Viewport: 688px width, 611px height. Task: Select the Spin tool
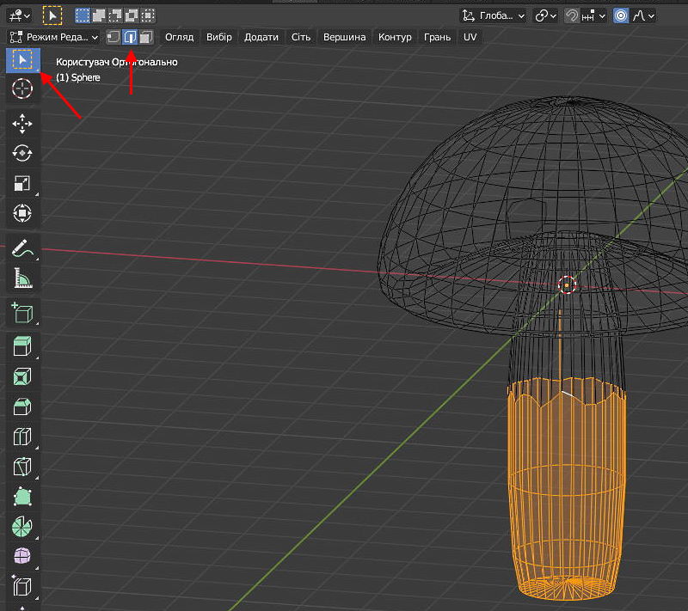point(23,526)
